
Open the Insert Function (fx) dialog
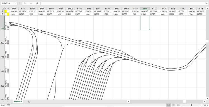37,3
